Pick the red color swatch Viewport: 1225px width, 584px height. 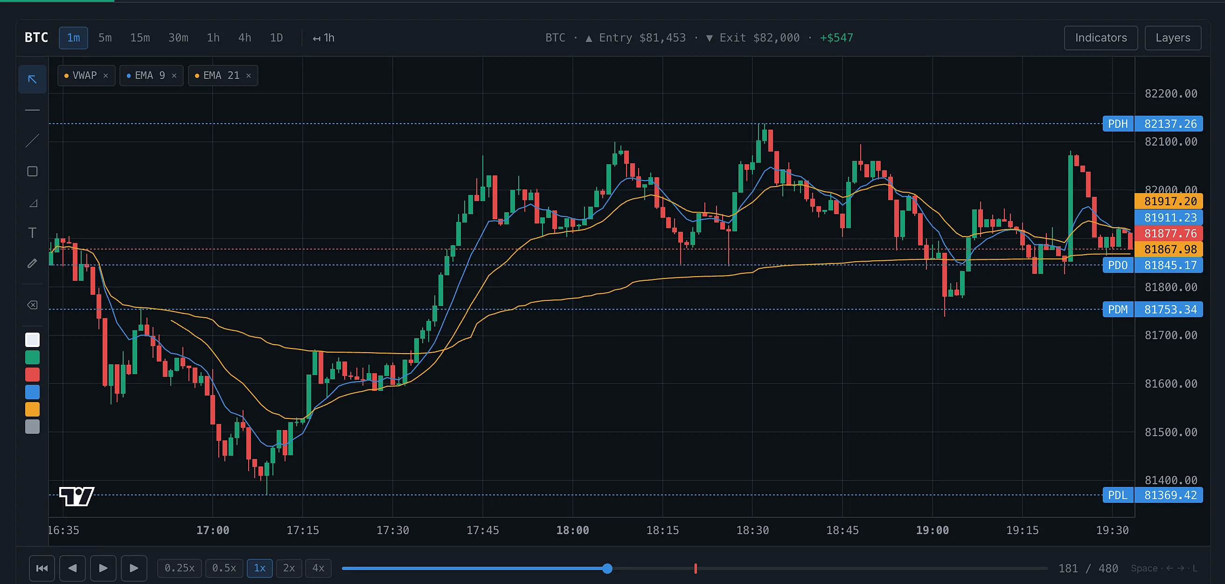click(32, 375)
